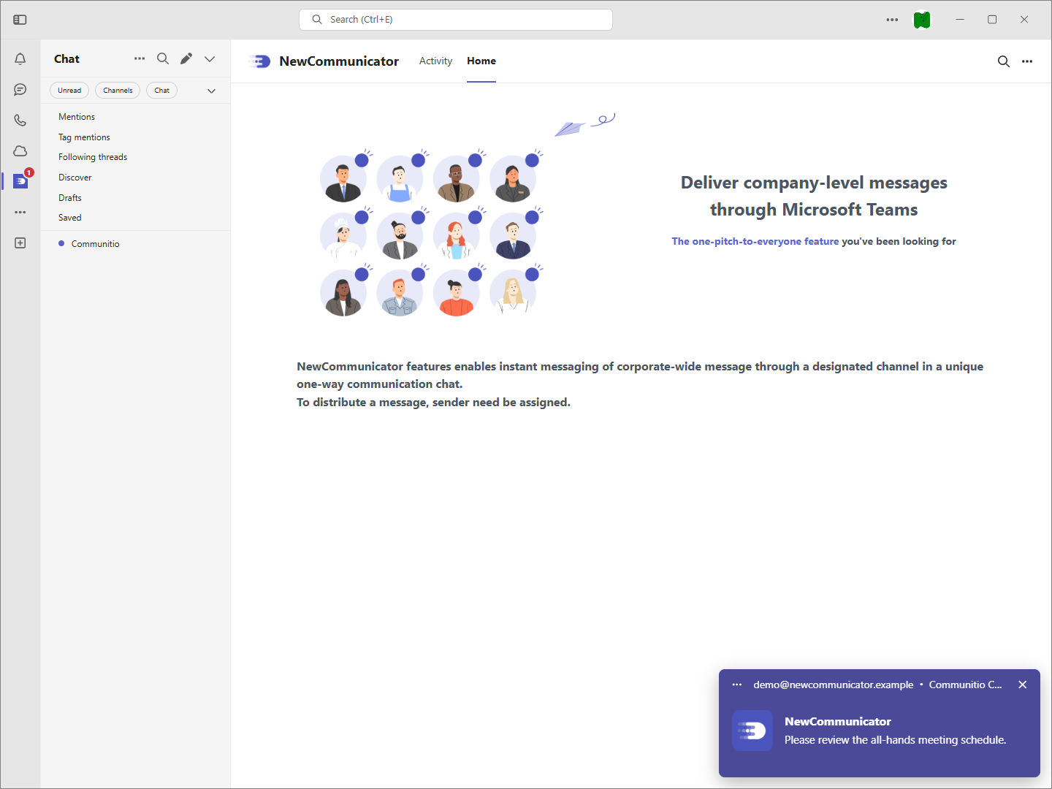This screenshot has width=1052, height=789.
Task: Click the one-pitch-to-everyone feature link
Action: click(x=755, y=242)
